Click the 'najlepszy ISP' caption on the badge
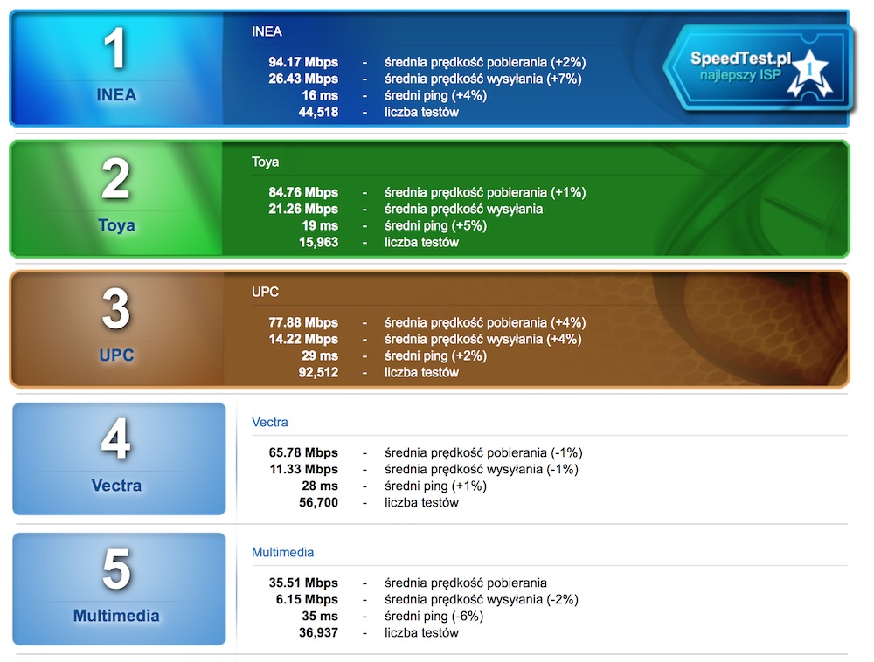 pyautogui.click(x=740, y=74)
